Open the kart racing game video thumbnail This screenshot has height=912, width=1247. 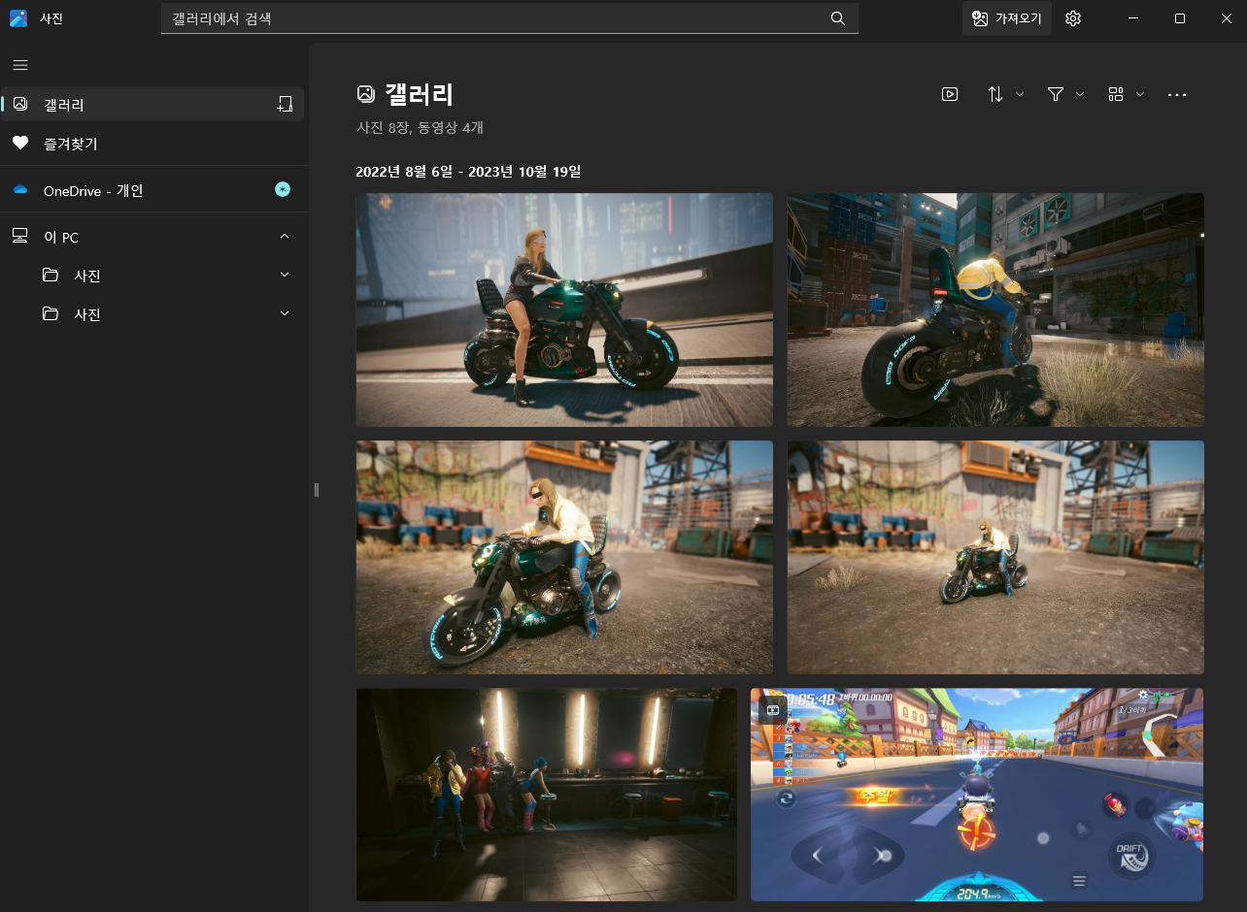click(x=977, y=795)
